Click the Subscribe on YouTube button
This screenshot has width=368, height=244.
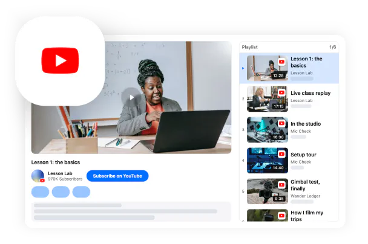[117, 176]
